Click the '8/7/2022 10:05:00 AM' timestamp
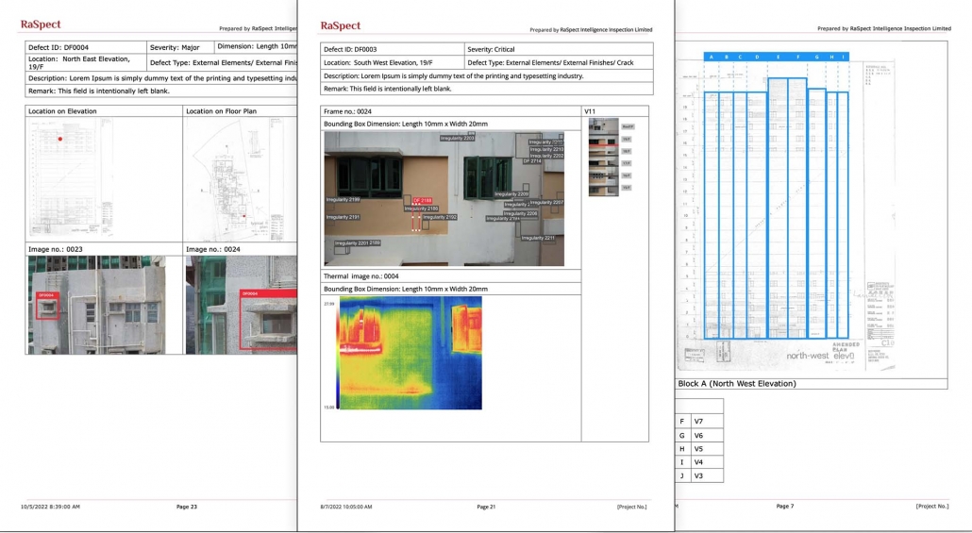The image size is (972, 533). (346, 507)
